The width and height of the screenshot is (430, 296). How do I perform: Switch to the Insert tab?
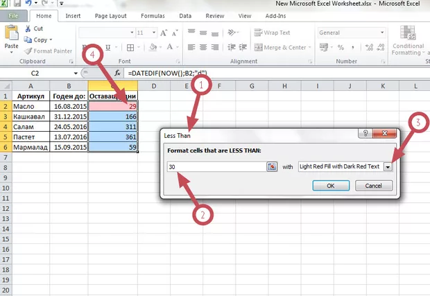(x=73, y=16)
